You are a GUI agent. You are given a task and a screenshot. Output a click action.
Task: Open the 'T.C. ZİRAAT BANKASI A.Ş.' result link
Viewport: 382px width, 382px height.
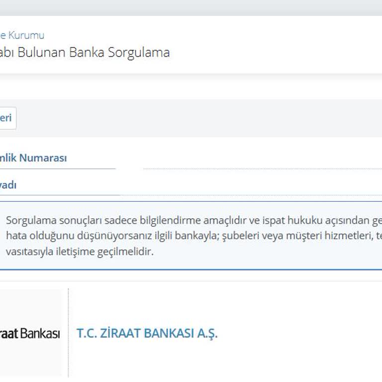[147, 333]
